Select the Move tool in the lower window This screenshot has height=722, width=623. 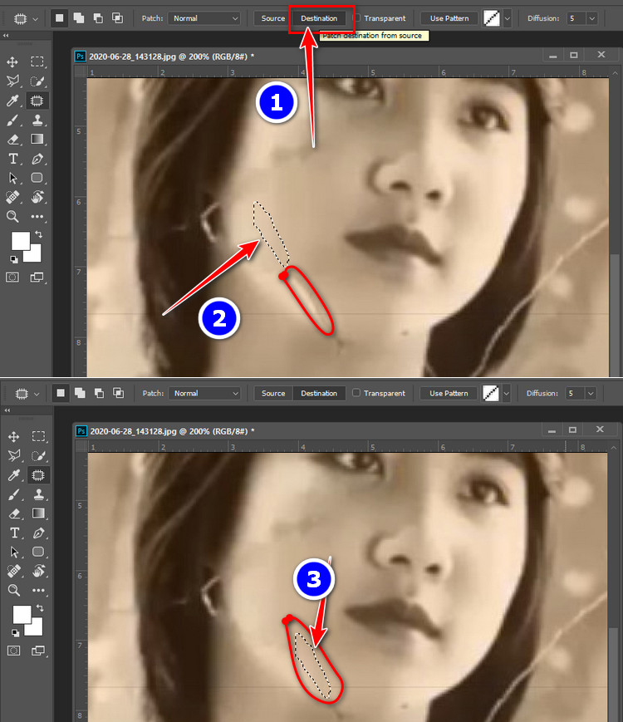14,436
